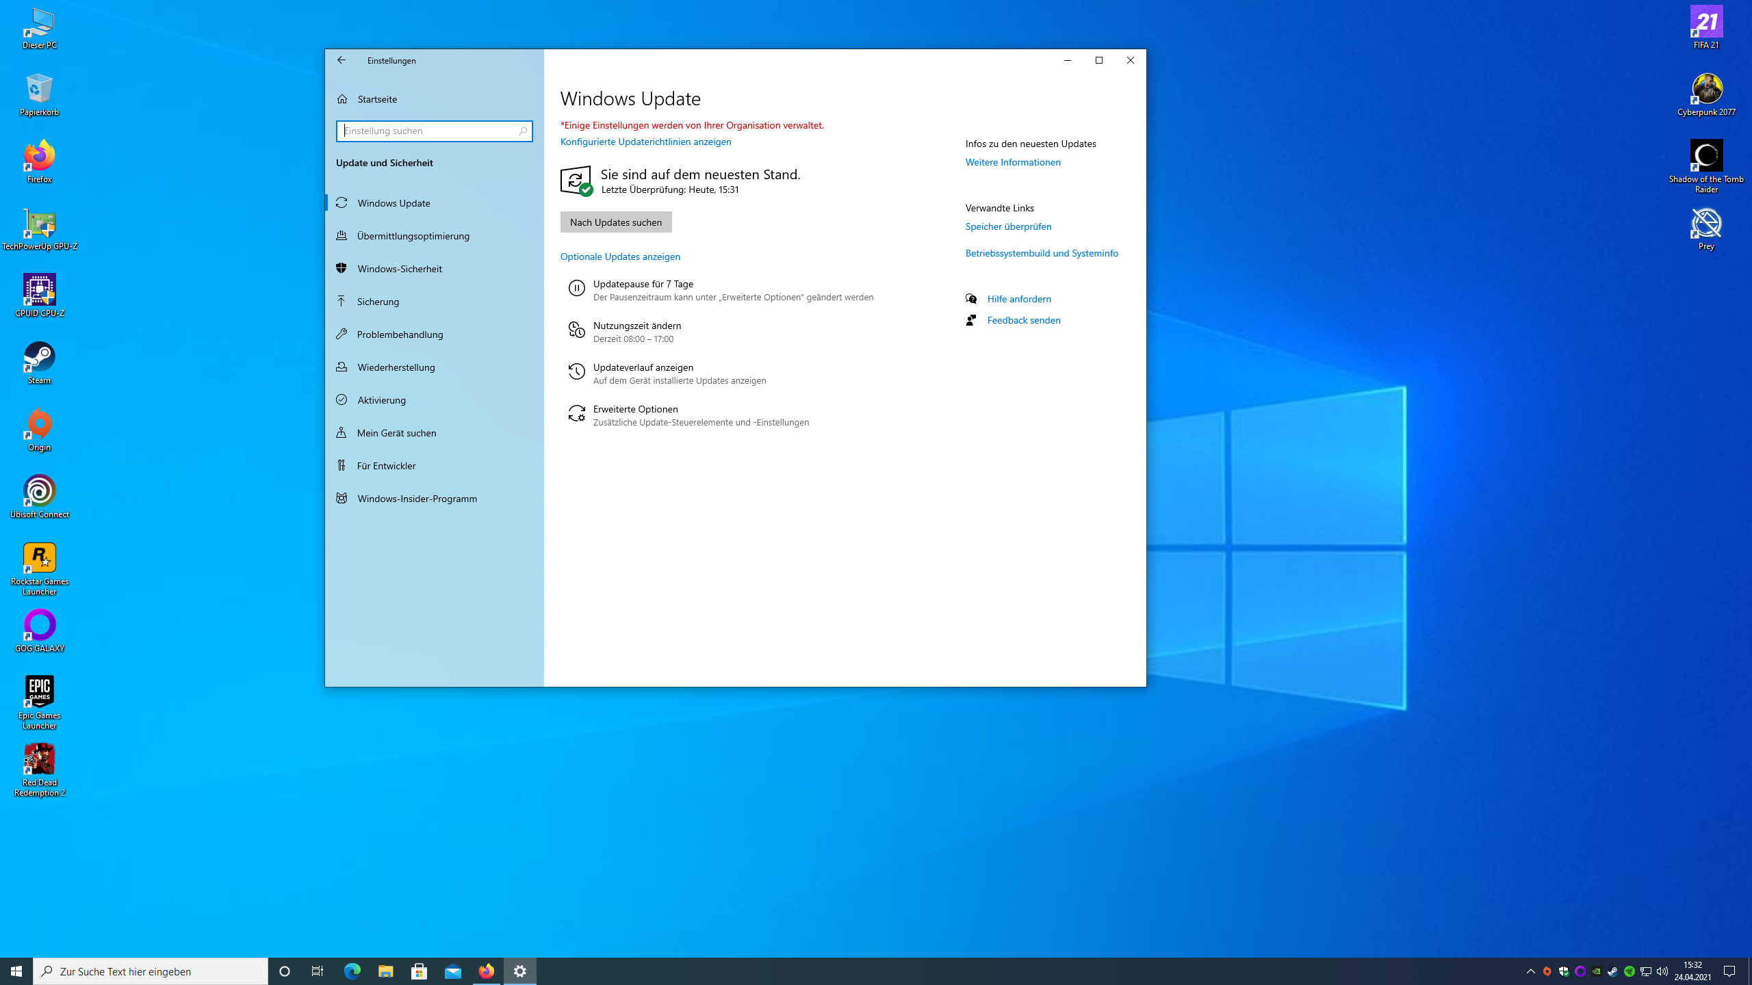Click the Updatepause pause icon
Screen dimensions: 1752x985
coord(576,289)
